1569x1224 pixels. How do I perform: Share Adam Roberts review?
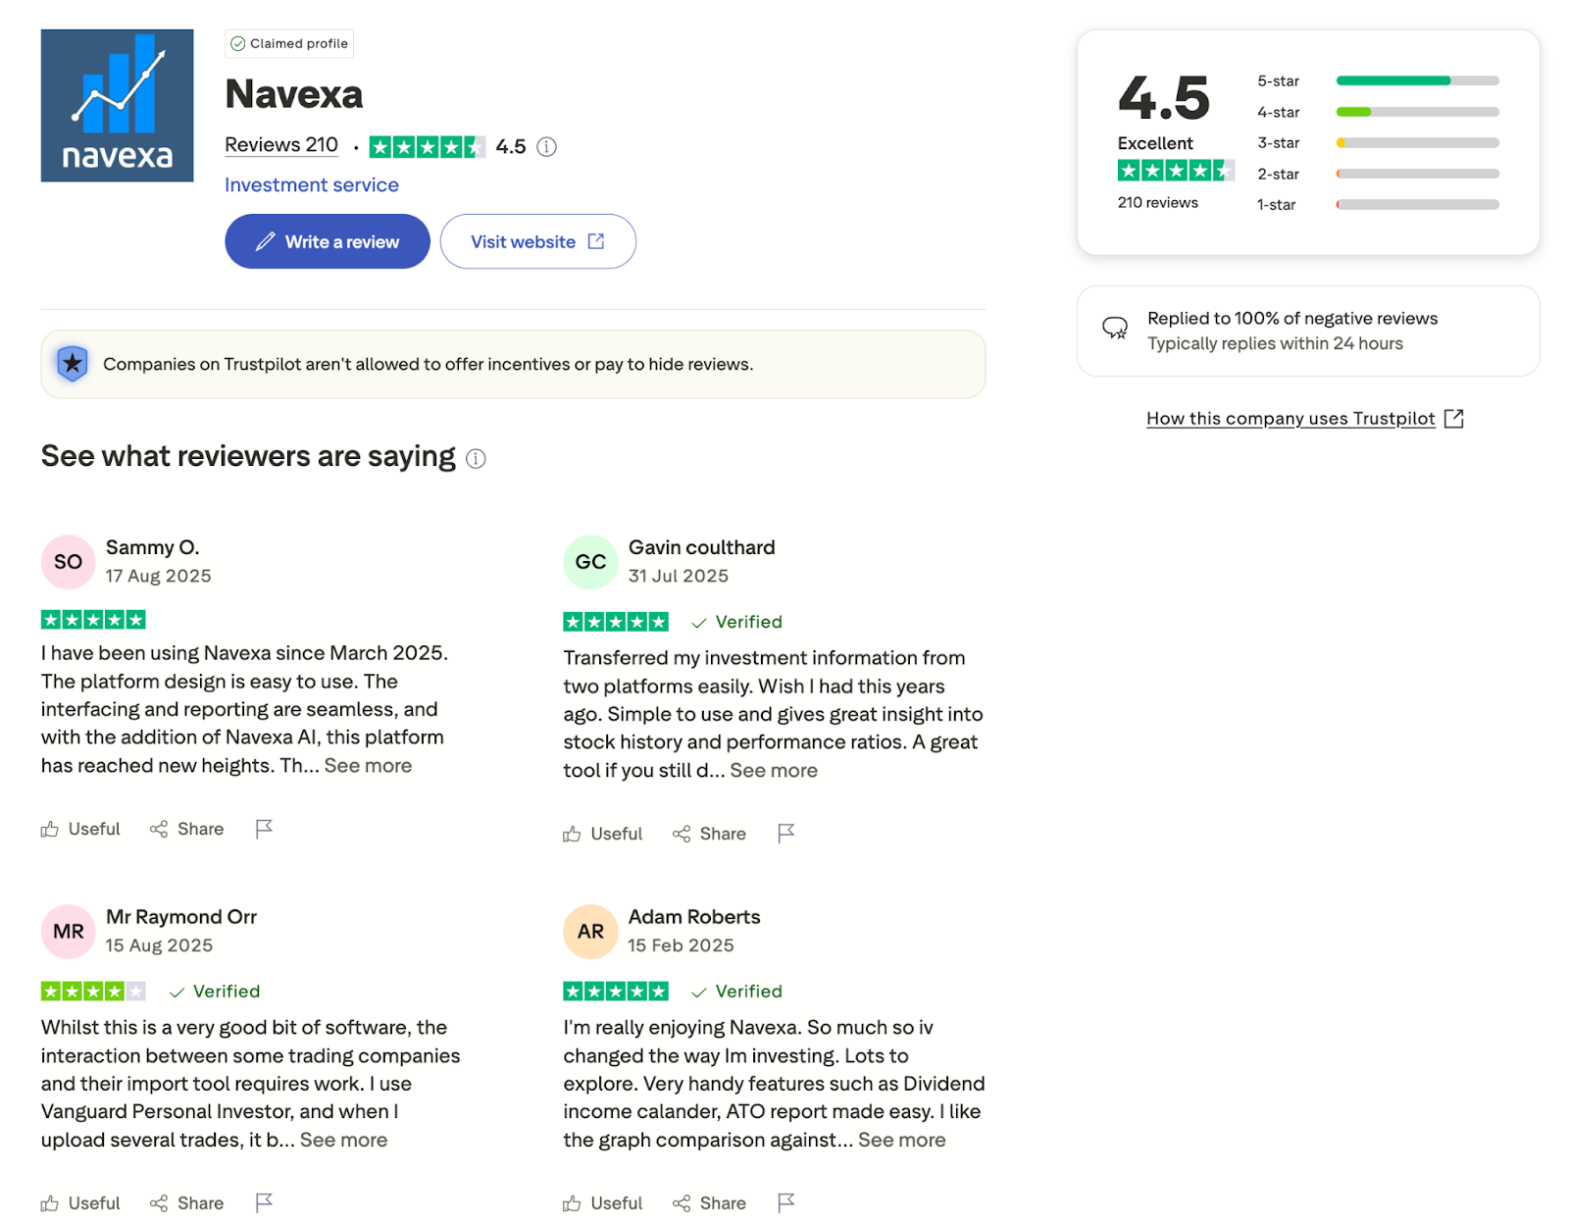pos(709,1203)
